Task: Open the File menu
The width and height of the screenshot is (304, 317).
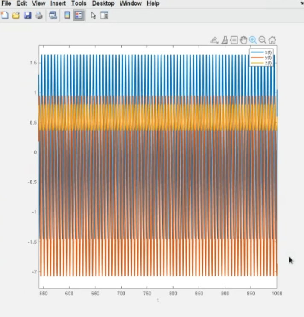Action: pos(6,3)
